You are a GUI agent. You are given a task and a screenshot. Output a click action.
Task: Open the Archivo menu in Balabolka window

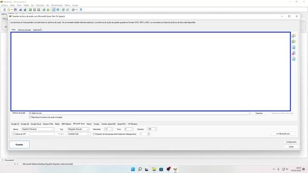[4, 5]
